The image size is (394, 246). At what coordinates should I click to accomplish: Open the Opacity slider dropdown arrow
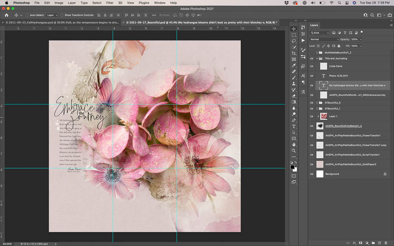coord(361,39)
